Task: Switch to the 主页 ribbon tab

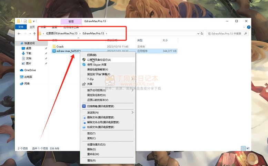Action: (32, 27)
